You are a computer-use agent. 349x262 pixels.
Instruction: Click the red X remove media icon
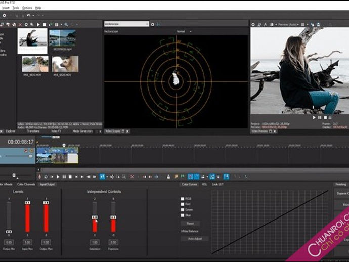[20, 24]
